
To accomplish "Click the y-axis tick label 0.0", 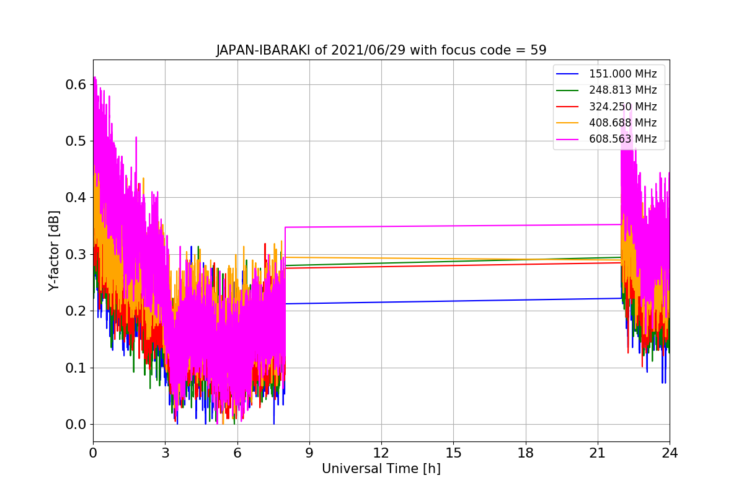I will pos(76,425).
